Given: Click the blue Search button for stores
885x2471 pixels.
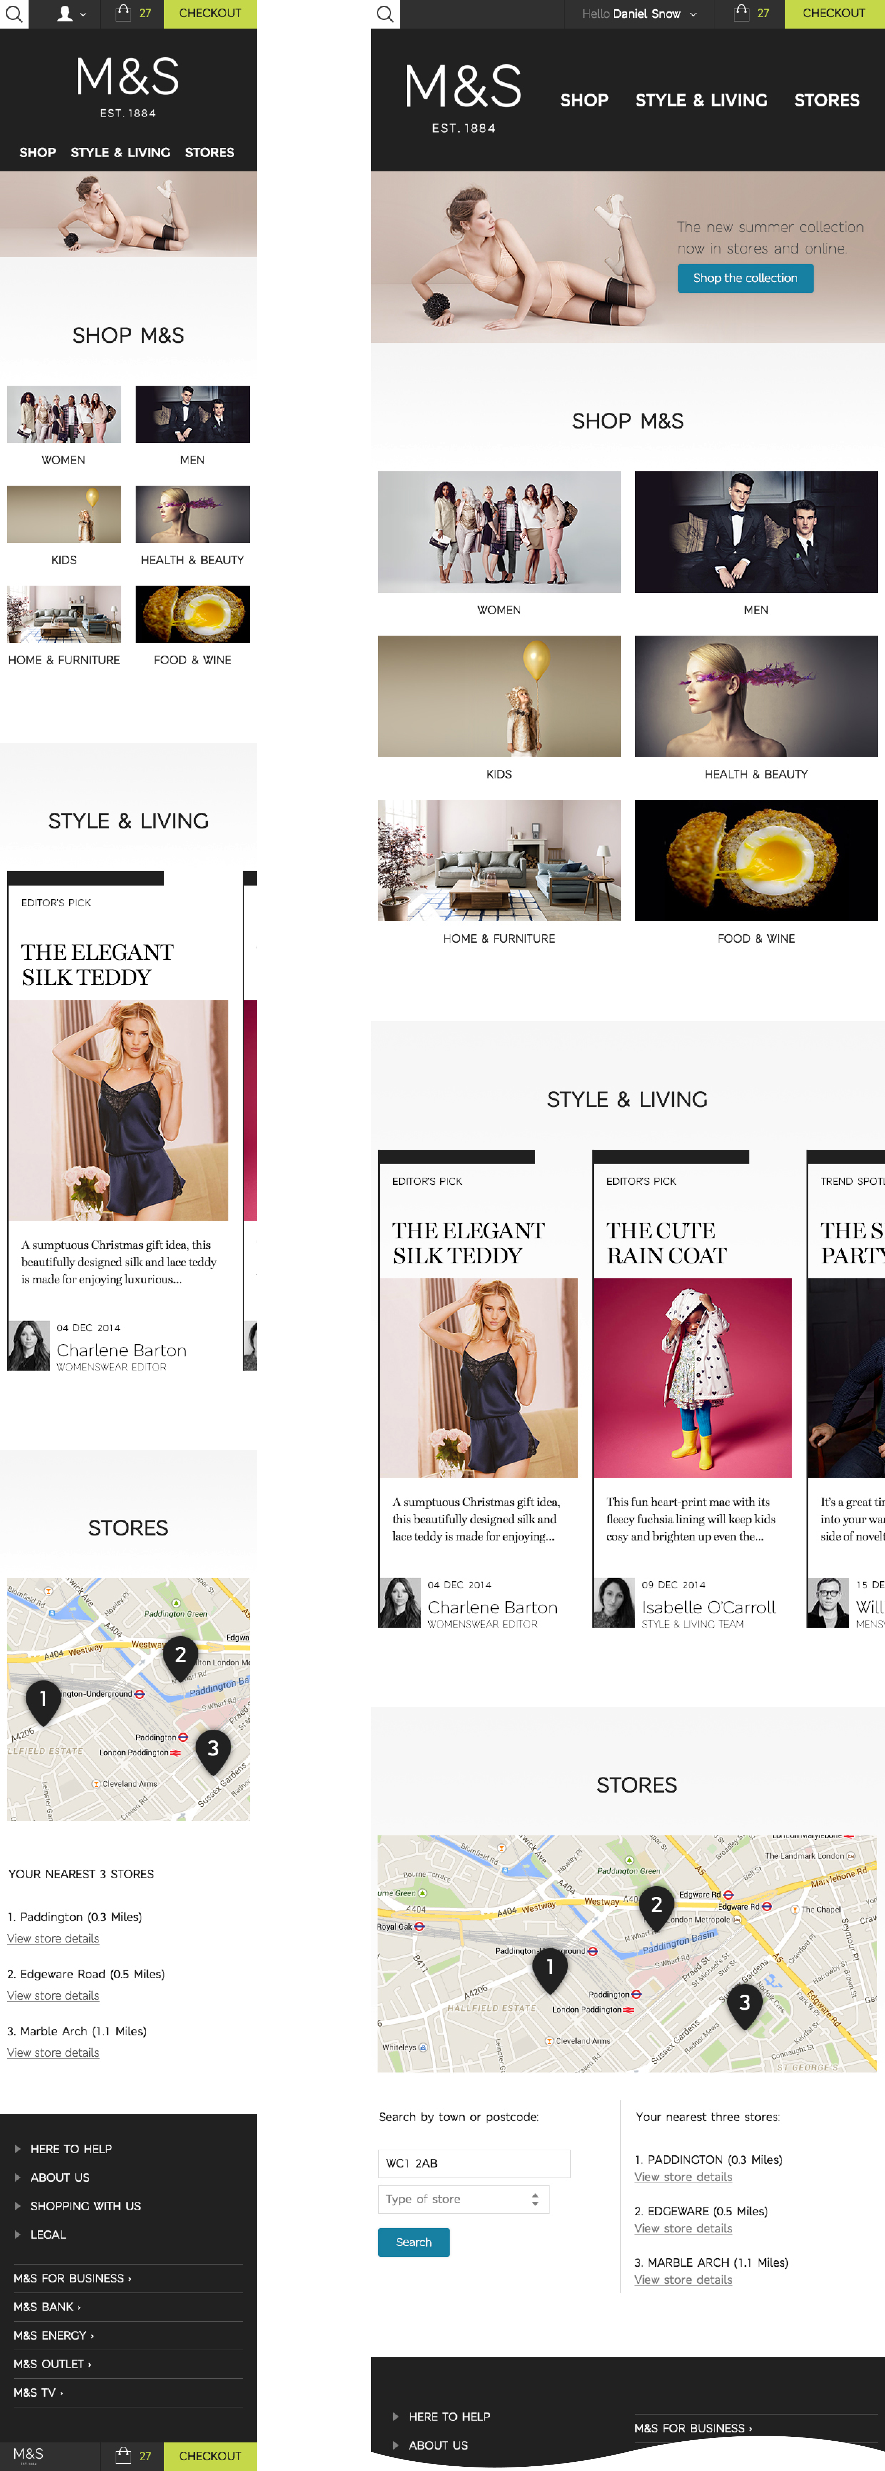Looking at the screenshot, I should click(x=413, y=2242).
